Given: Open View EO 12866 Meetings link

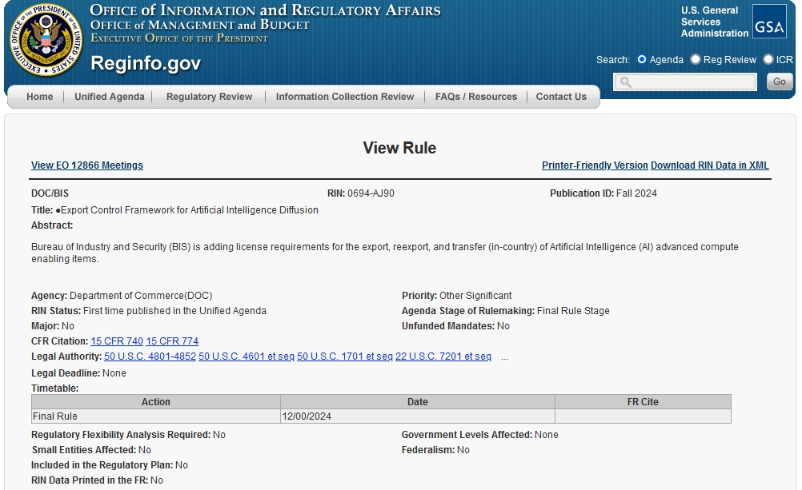Looking at the screenshot, I should pyautogui.click(x=87, y=165).
